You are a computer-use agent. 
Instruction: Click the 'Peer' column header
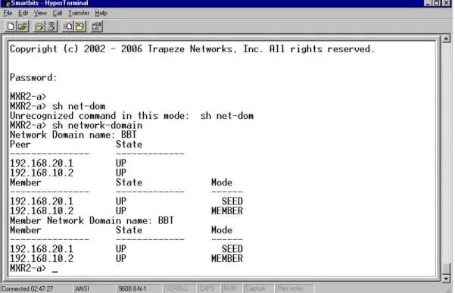20,145
